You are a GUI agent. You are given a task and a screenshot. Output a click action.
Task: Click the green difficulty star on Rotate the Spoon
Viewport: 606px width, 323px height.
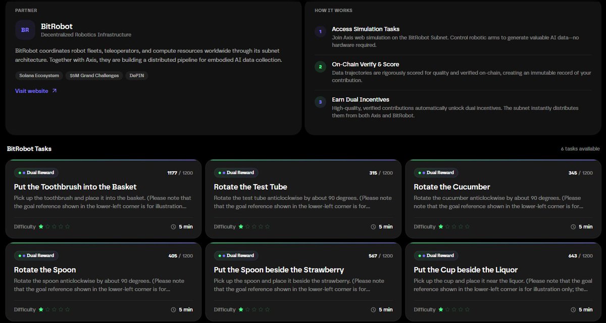click(41, 309)
